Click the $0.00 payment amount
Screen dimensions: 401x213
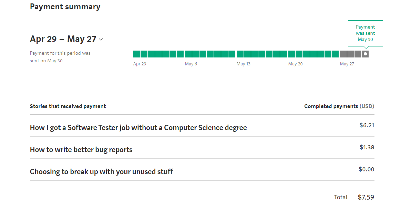366,169
